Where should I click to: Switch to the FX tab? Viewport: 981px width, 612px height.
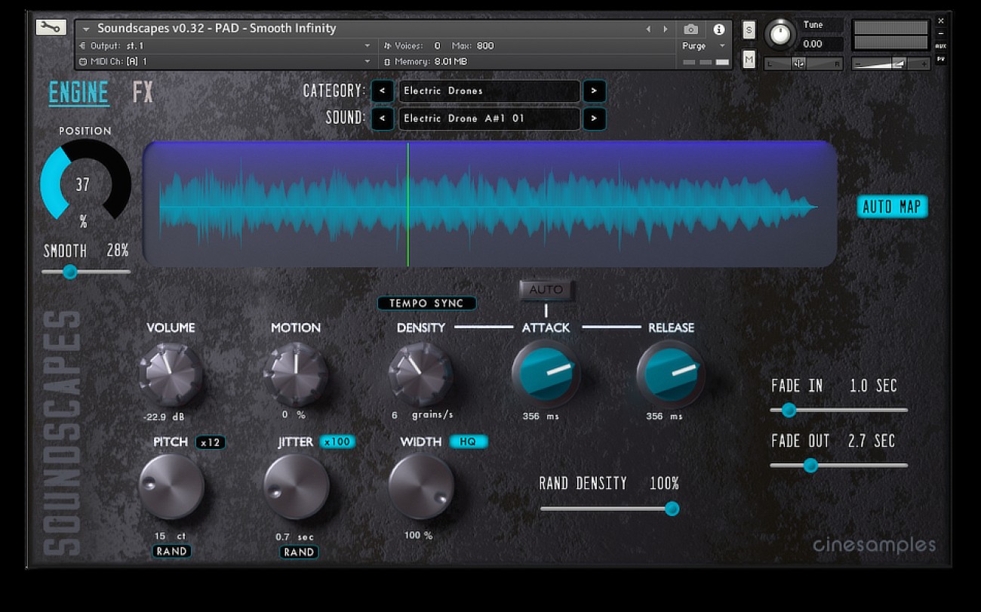(x=143, y=92)
